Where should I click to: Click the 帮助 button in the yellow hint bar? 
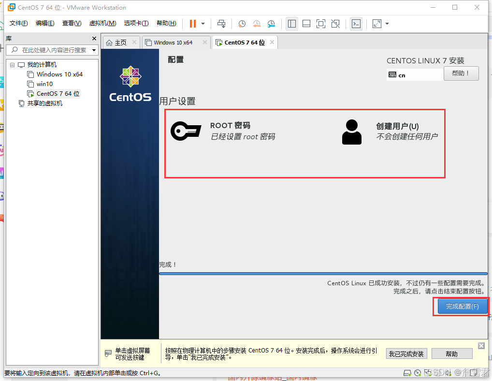point(452,354)
